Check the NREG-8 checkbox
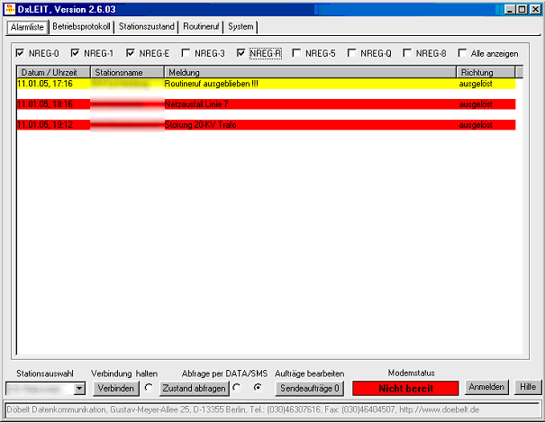Screen dimensions: 545x423 [x=407, y=53]
